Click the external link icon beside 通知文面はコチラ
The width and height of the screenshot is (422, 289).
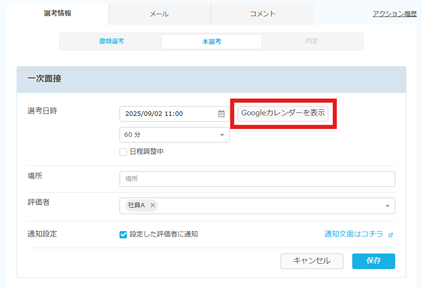pos(390,235)
